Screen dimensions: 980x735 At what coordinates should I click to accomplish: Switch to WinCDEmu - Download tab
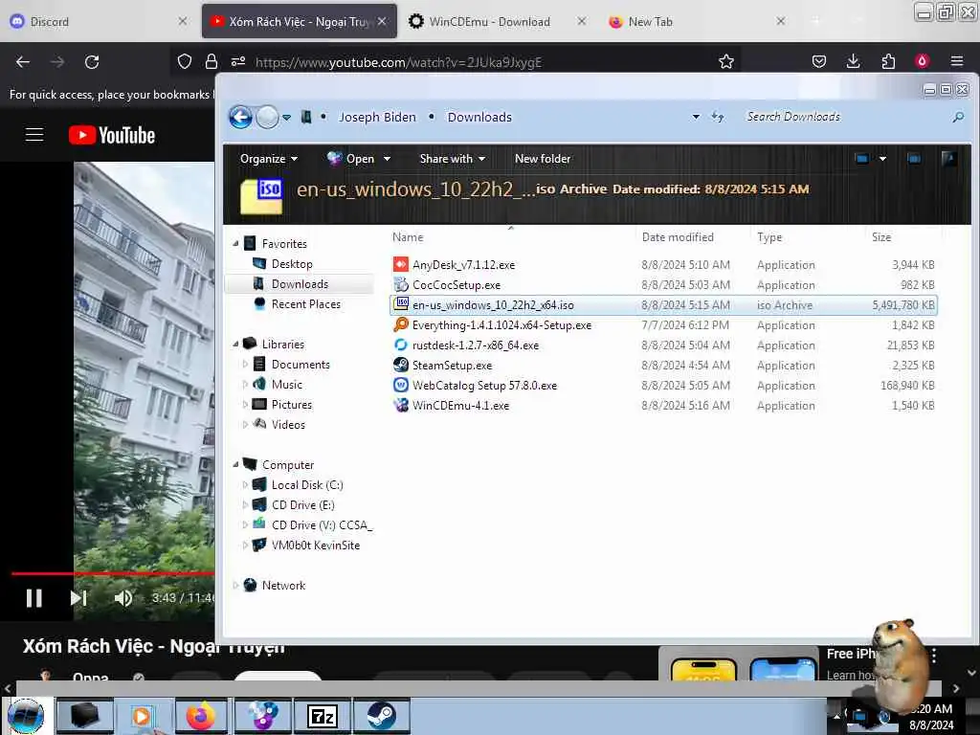(489, 22)
